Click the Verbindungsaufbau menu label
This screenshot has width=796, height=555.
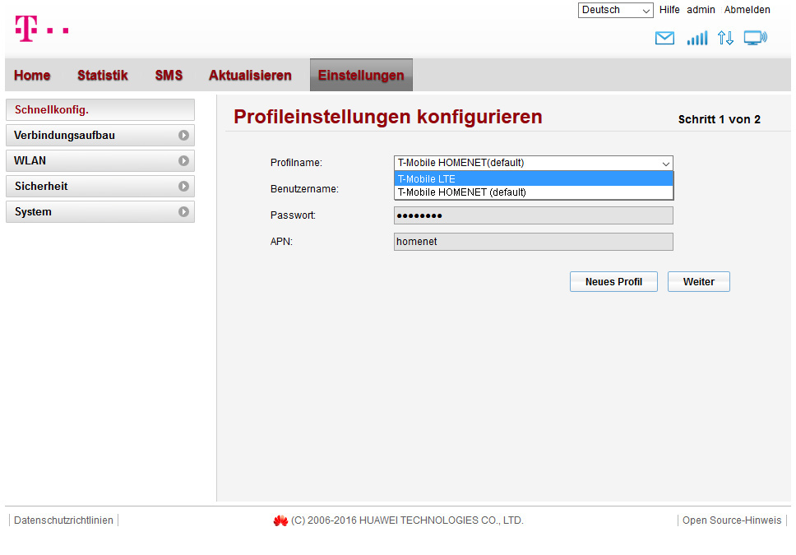[64, 136]
